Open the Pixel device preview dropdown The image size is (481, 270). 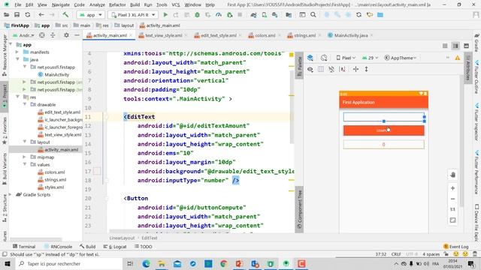346,58
